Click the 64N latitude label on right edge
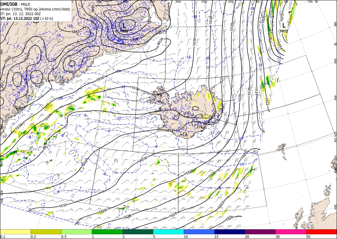 pyautogui.click(x=335, y=98)
